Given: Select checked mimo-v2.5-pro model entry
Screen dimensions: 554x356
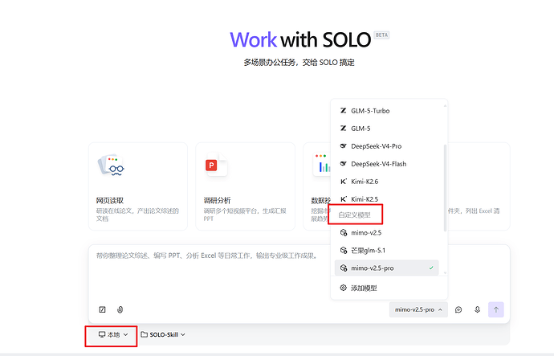Looking at the screenshot, I should coord(386,268).
